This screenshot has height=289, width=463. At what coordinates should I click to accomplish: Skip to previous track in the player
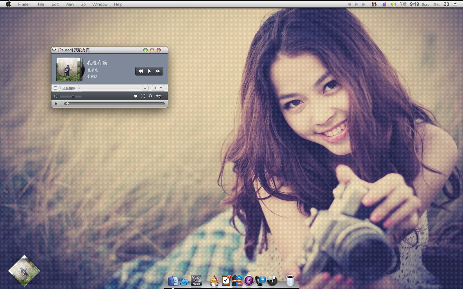(x=141, y=71)
